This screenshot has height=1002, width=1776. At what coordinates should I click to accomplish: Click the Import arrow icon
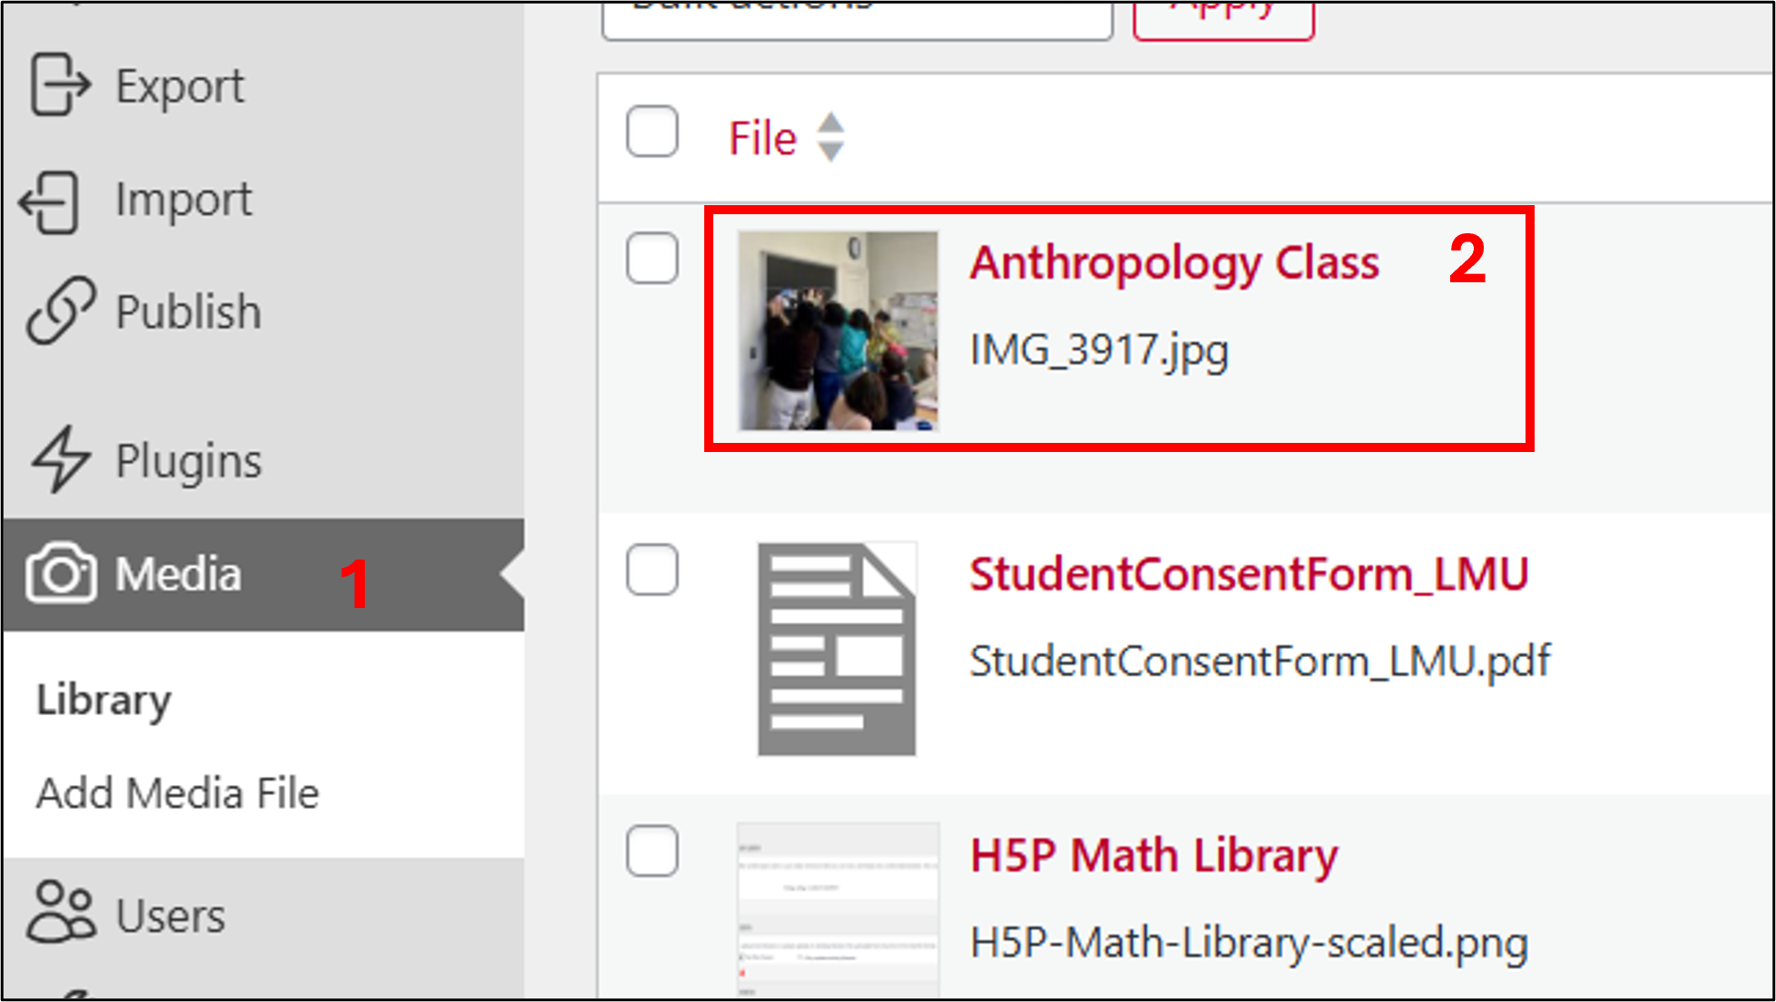click(x=50, y=201)
